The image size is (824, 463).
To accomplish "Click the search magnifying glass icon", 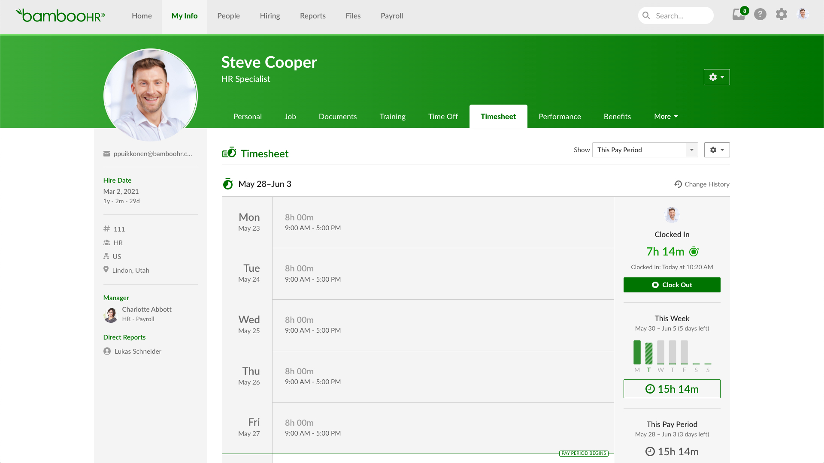I will (x=646, y=15).
